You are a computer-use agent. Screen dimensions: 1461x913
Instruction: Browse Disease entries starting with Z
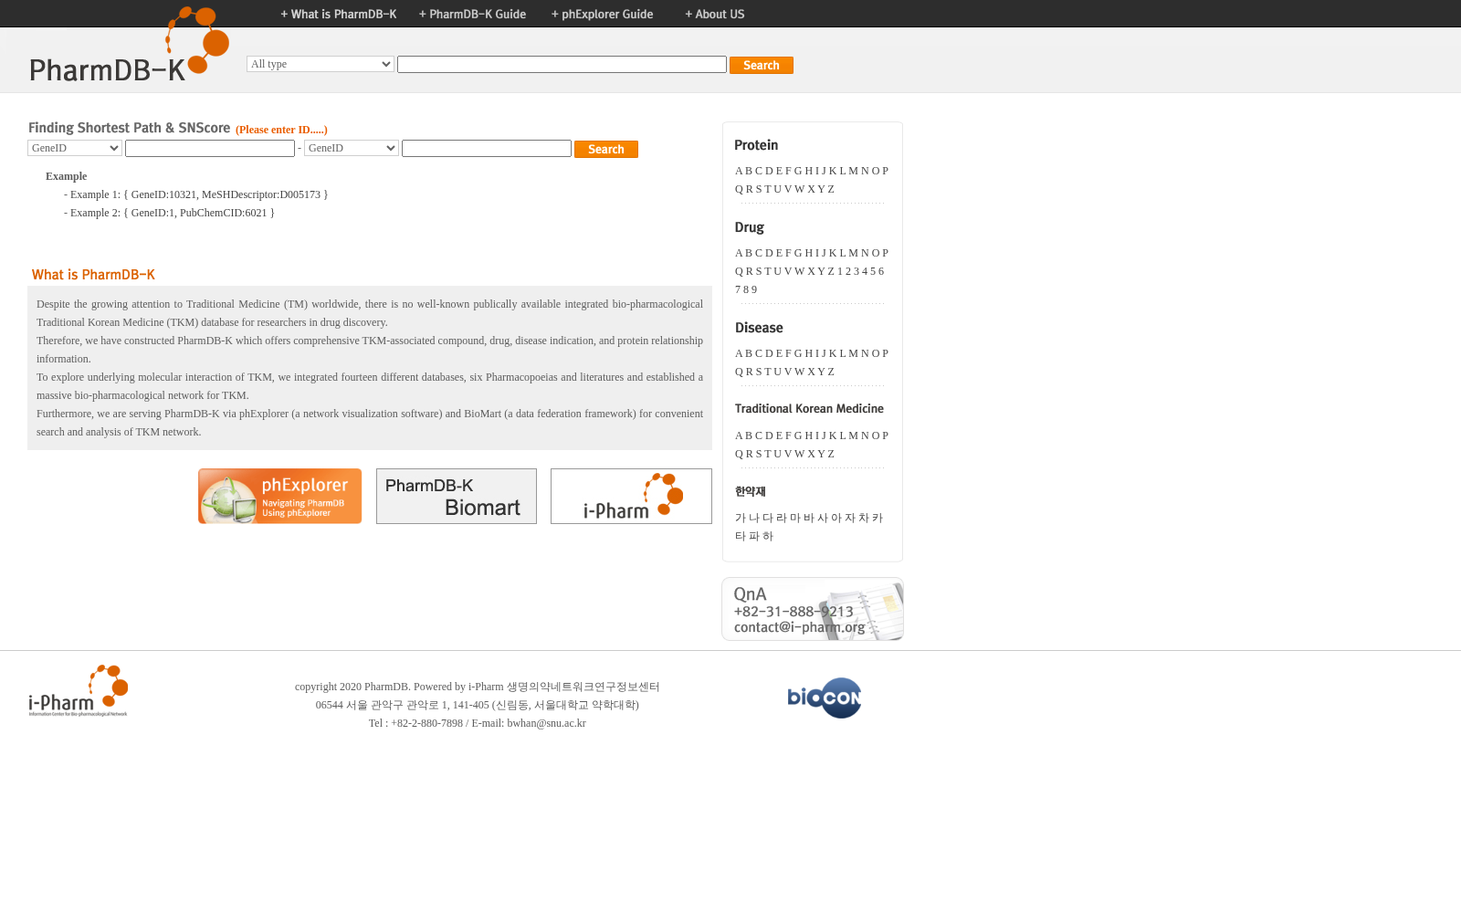(831, 372)
